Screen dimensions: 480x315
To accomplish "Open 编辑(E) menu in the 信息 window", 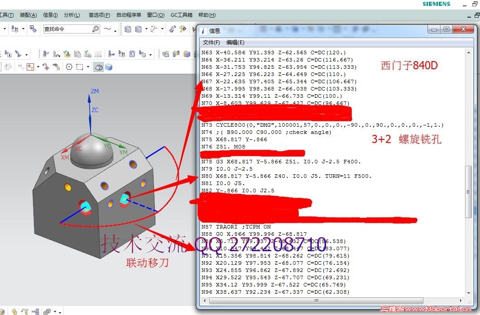I will pos(235,43).
